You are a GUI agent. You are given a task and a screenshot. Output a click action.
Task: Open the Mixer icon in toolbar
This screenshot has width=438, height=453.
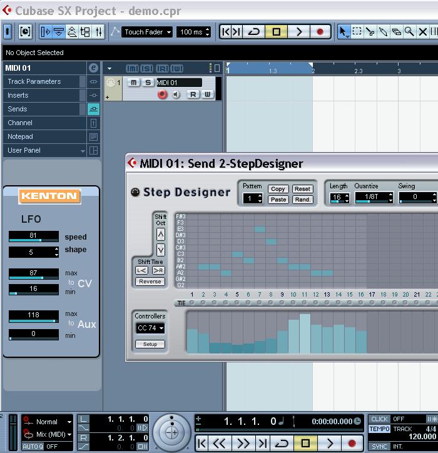[x=98, y=31]
